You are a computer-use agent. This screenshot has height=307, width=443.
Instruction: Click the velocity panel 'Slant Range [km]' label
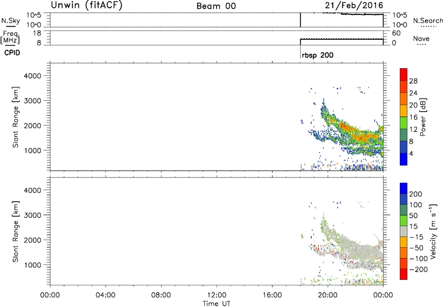click(x=16, y=232)
